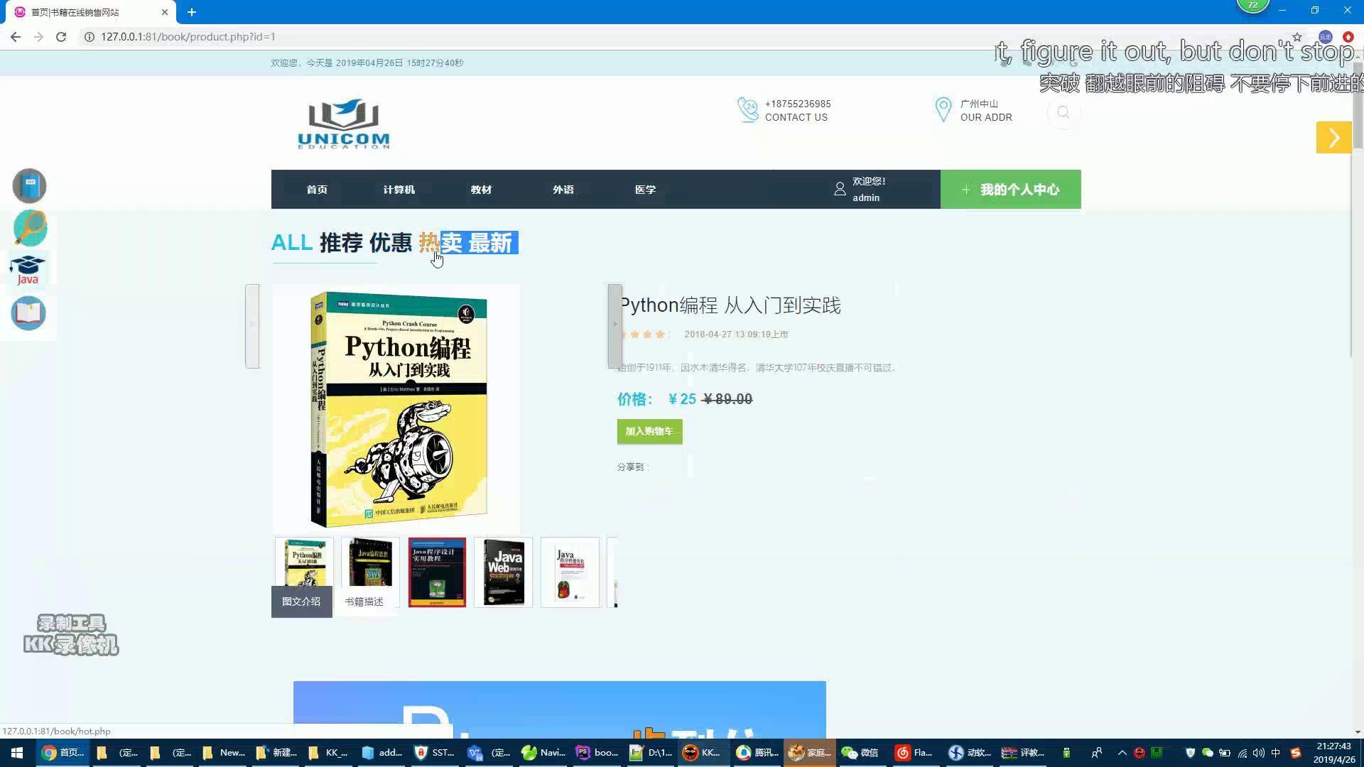
Task: Open Navicat from the taskbar
Action: pos(543,753)
